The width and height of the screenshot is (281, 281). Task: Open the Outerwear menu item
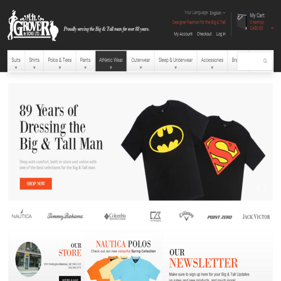click(x=140, y=61)
